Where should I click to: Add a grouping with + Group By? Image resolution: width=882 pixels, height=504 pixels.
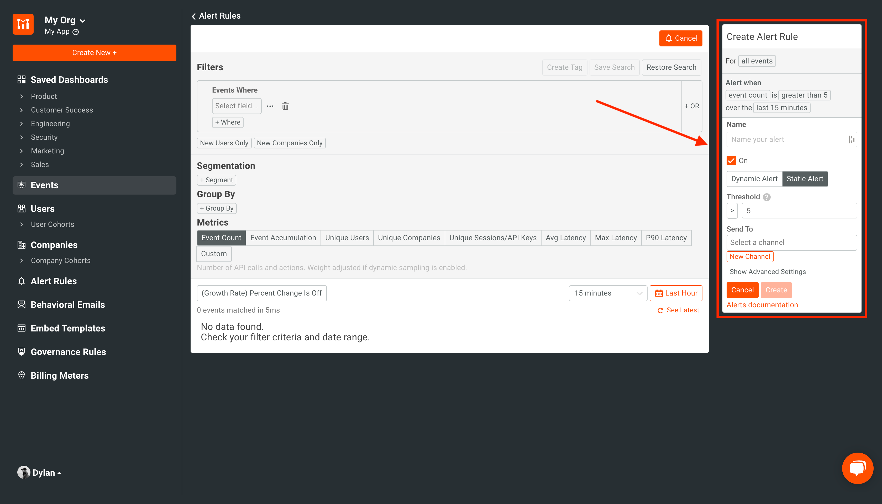tap(217, 208)
